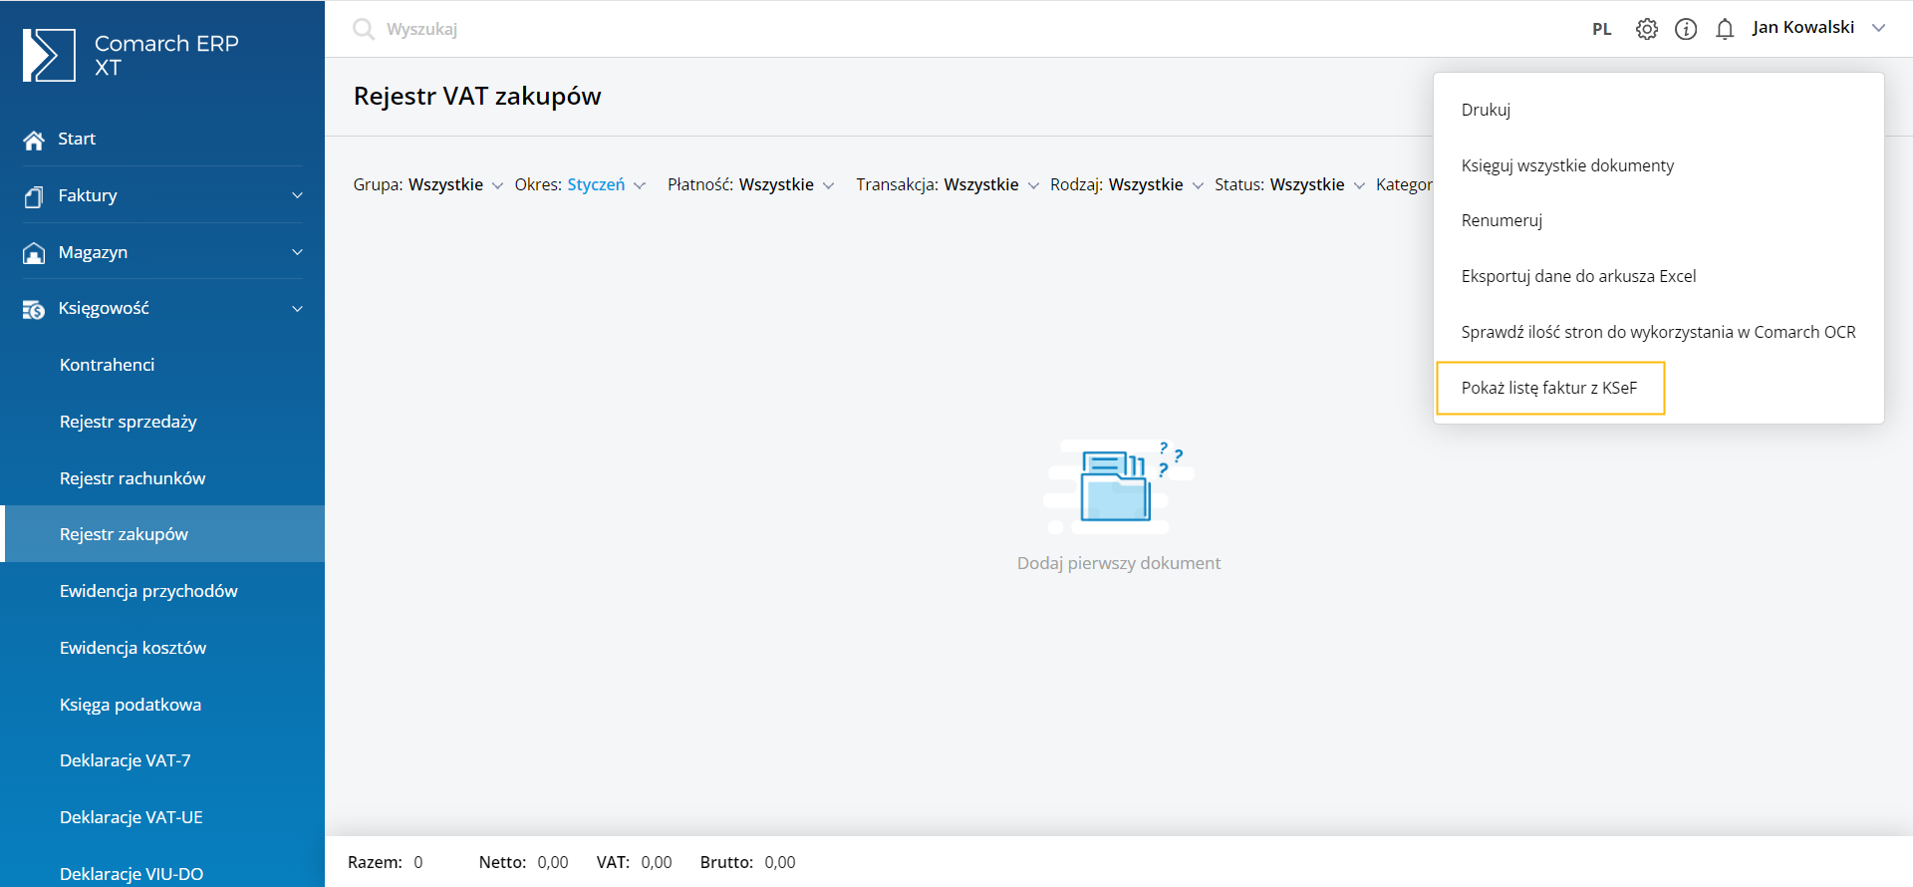The image size is (1913, 887).
Task: Select Pokaż listę faktur z KSeF
Action: coord(1549,388)
